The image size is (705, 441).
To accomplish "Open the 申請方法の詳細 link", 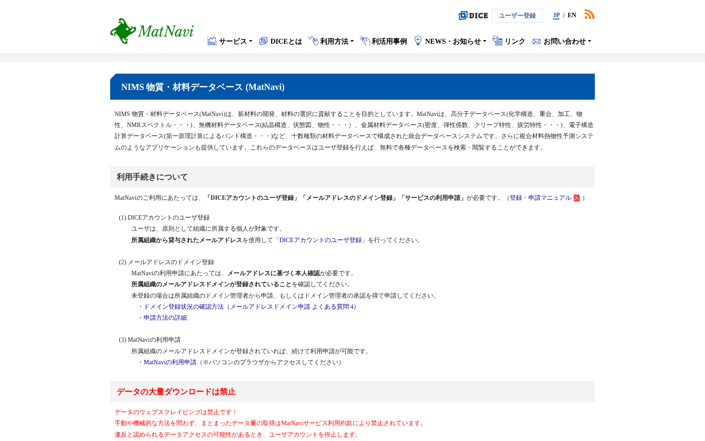I will [165, 318].
